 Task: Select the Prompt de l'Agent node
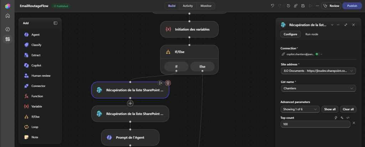click(130, 137)
